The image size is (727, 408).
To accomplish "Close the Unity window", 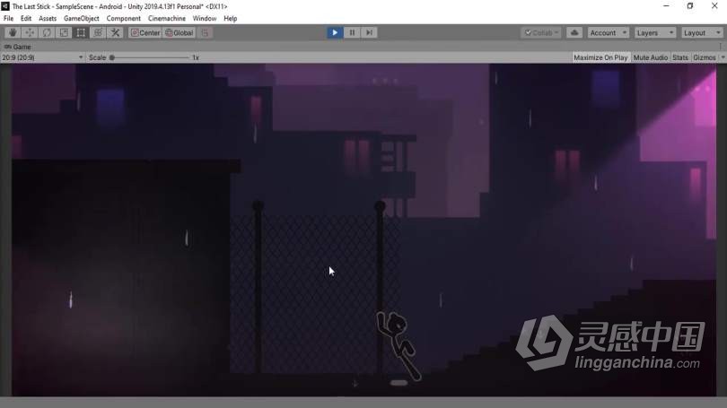I will [x=714, y=6].
